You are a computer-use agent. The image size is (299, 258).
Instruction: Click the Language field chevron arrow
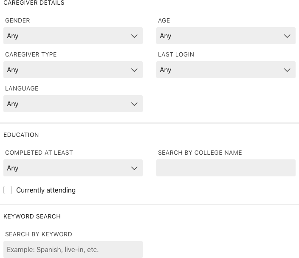coord(134,104)
